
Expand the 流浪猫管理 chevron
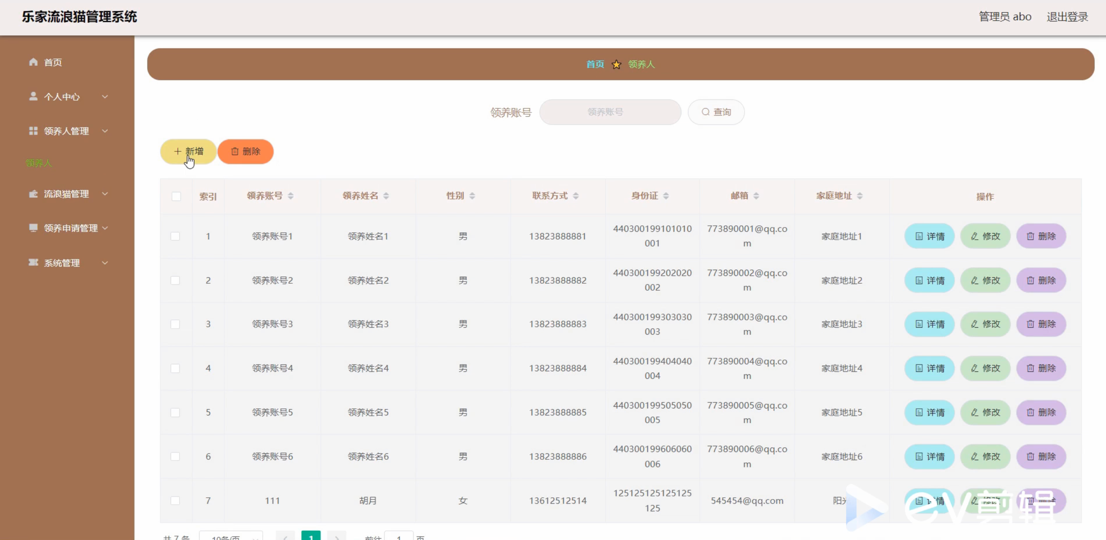pyautogui.click(x=105, y=194)
